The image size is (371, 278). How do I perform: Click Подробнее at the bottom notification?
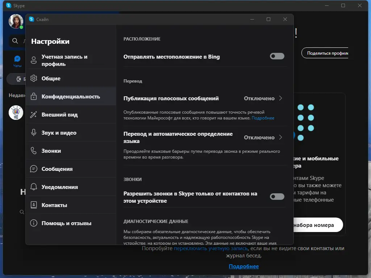(x=243, y=266)
